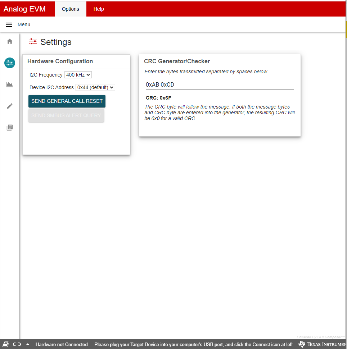This screenshot has width=347, height=349.
Task: Open the Device I2C Address dropdown
Action: point(95,87)
